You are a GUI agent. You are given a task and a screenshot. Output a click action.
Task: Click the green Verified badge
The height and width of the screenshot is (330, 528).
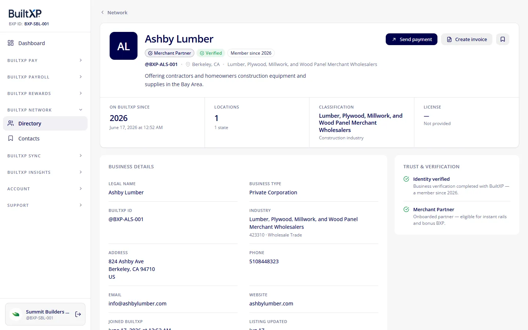(x=211, y=53)
